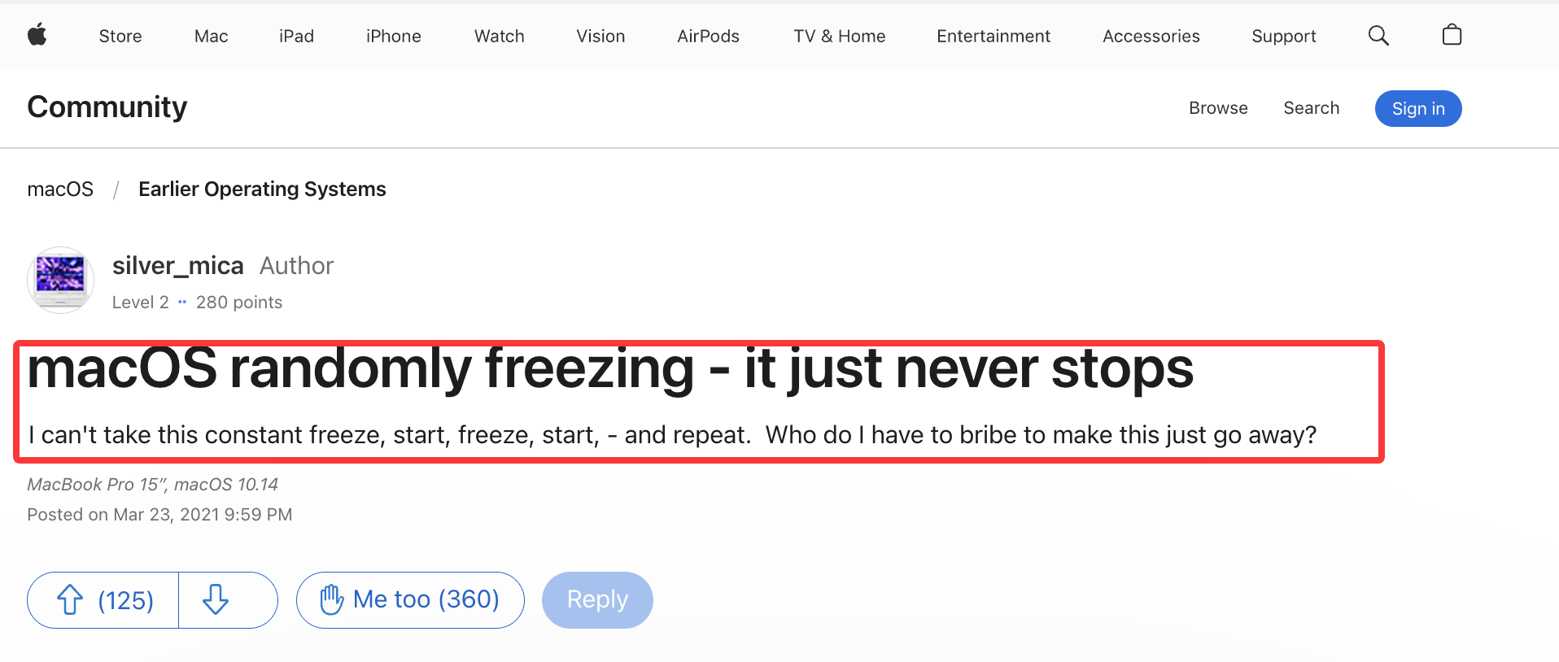View silver_mica's avatar image
This screenshot has width=1559, height=662.
click(61, 280)
